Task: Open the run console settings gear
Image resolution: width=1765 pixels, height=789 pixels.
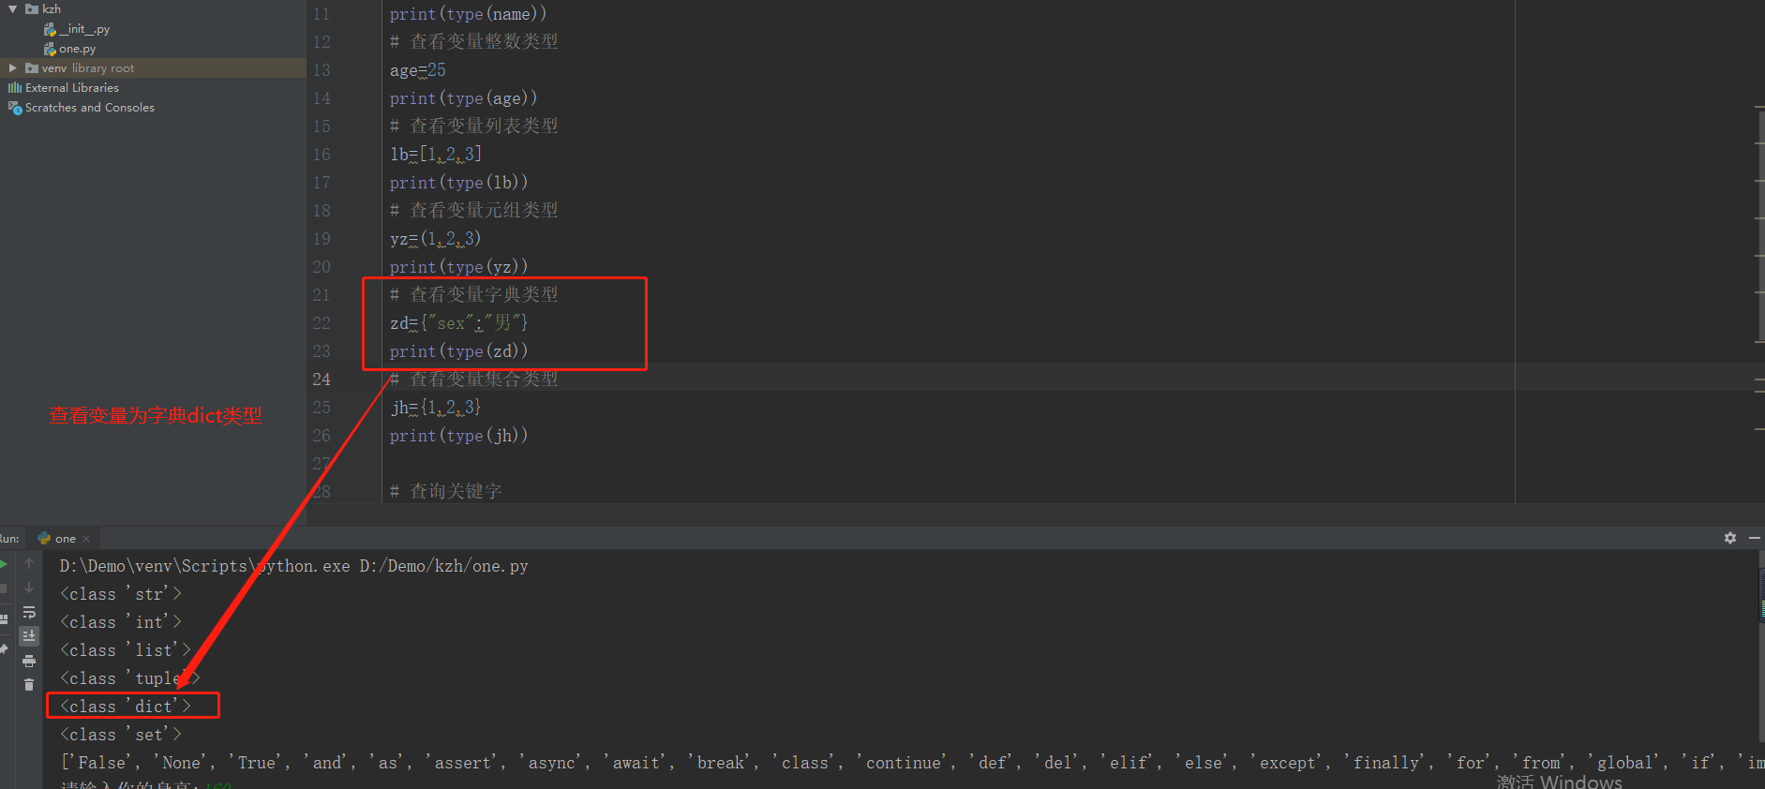Action: 1729,538
